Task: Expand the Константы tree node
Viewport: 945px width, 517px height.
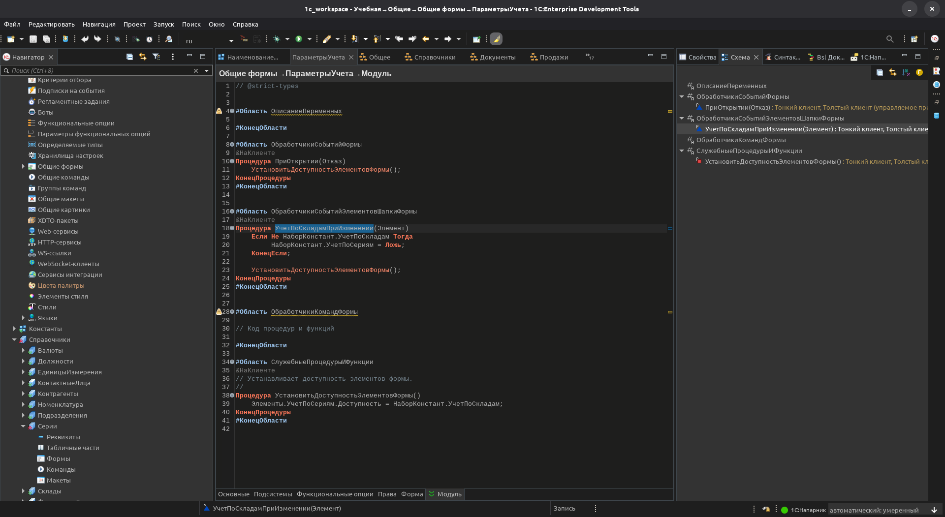Action: pos(14,329)
